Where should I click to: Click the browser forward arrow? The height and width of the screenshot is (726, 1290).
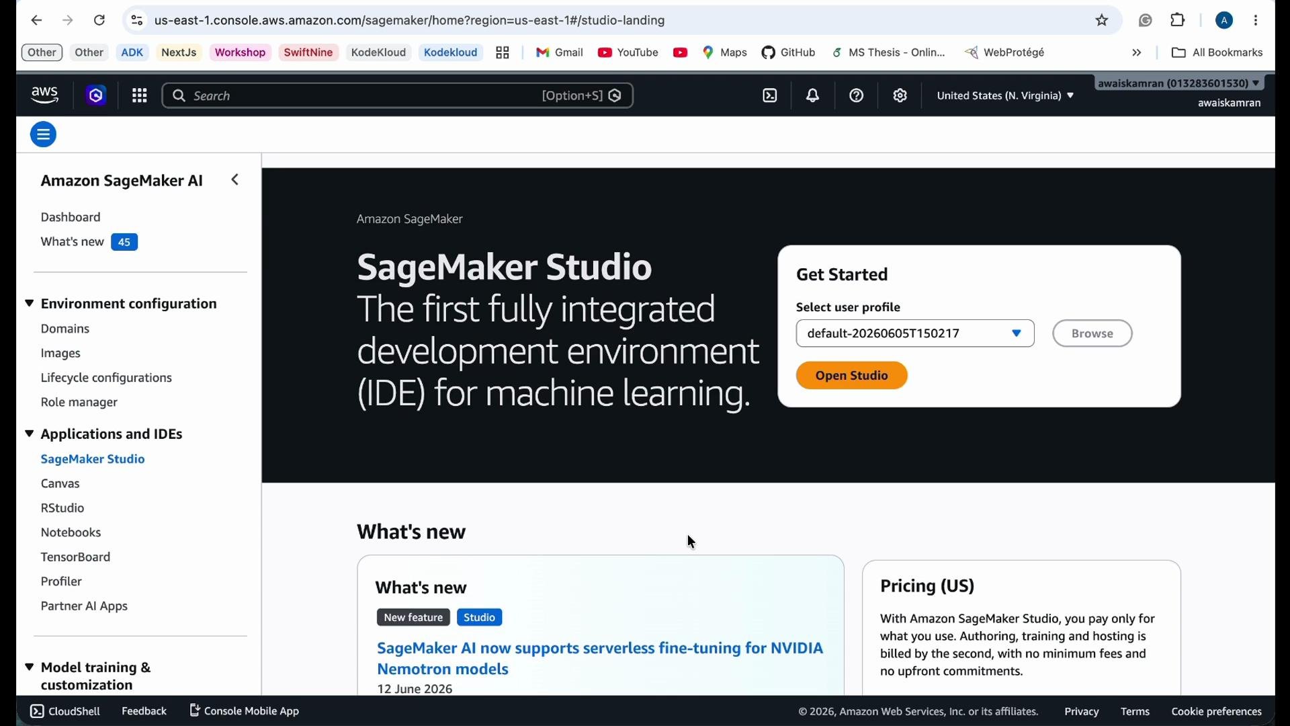tap(68, 21)
